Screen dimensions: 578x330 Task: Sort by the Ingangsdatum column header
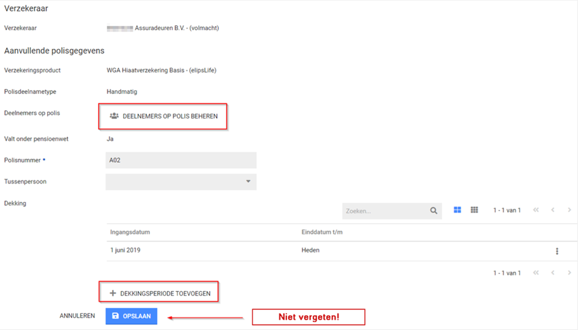[130, 232]
